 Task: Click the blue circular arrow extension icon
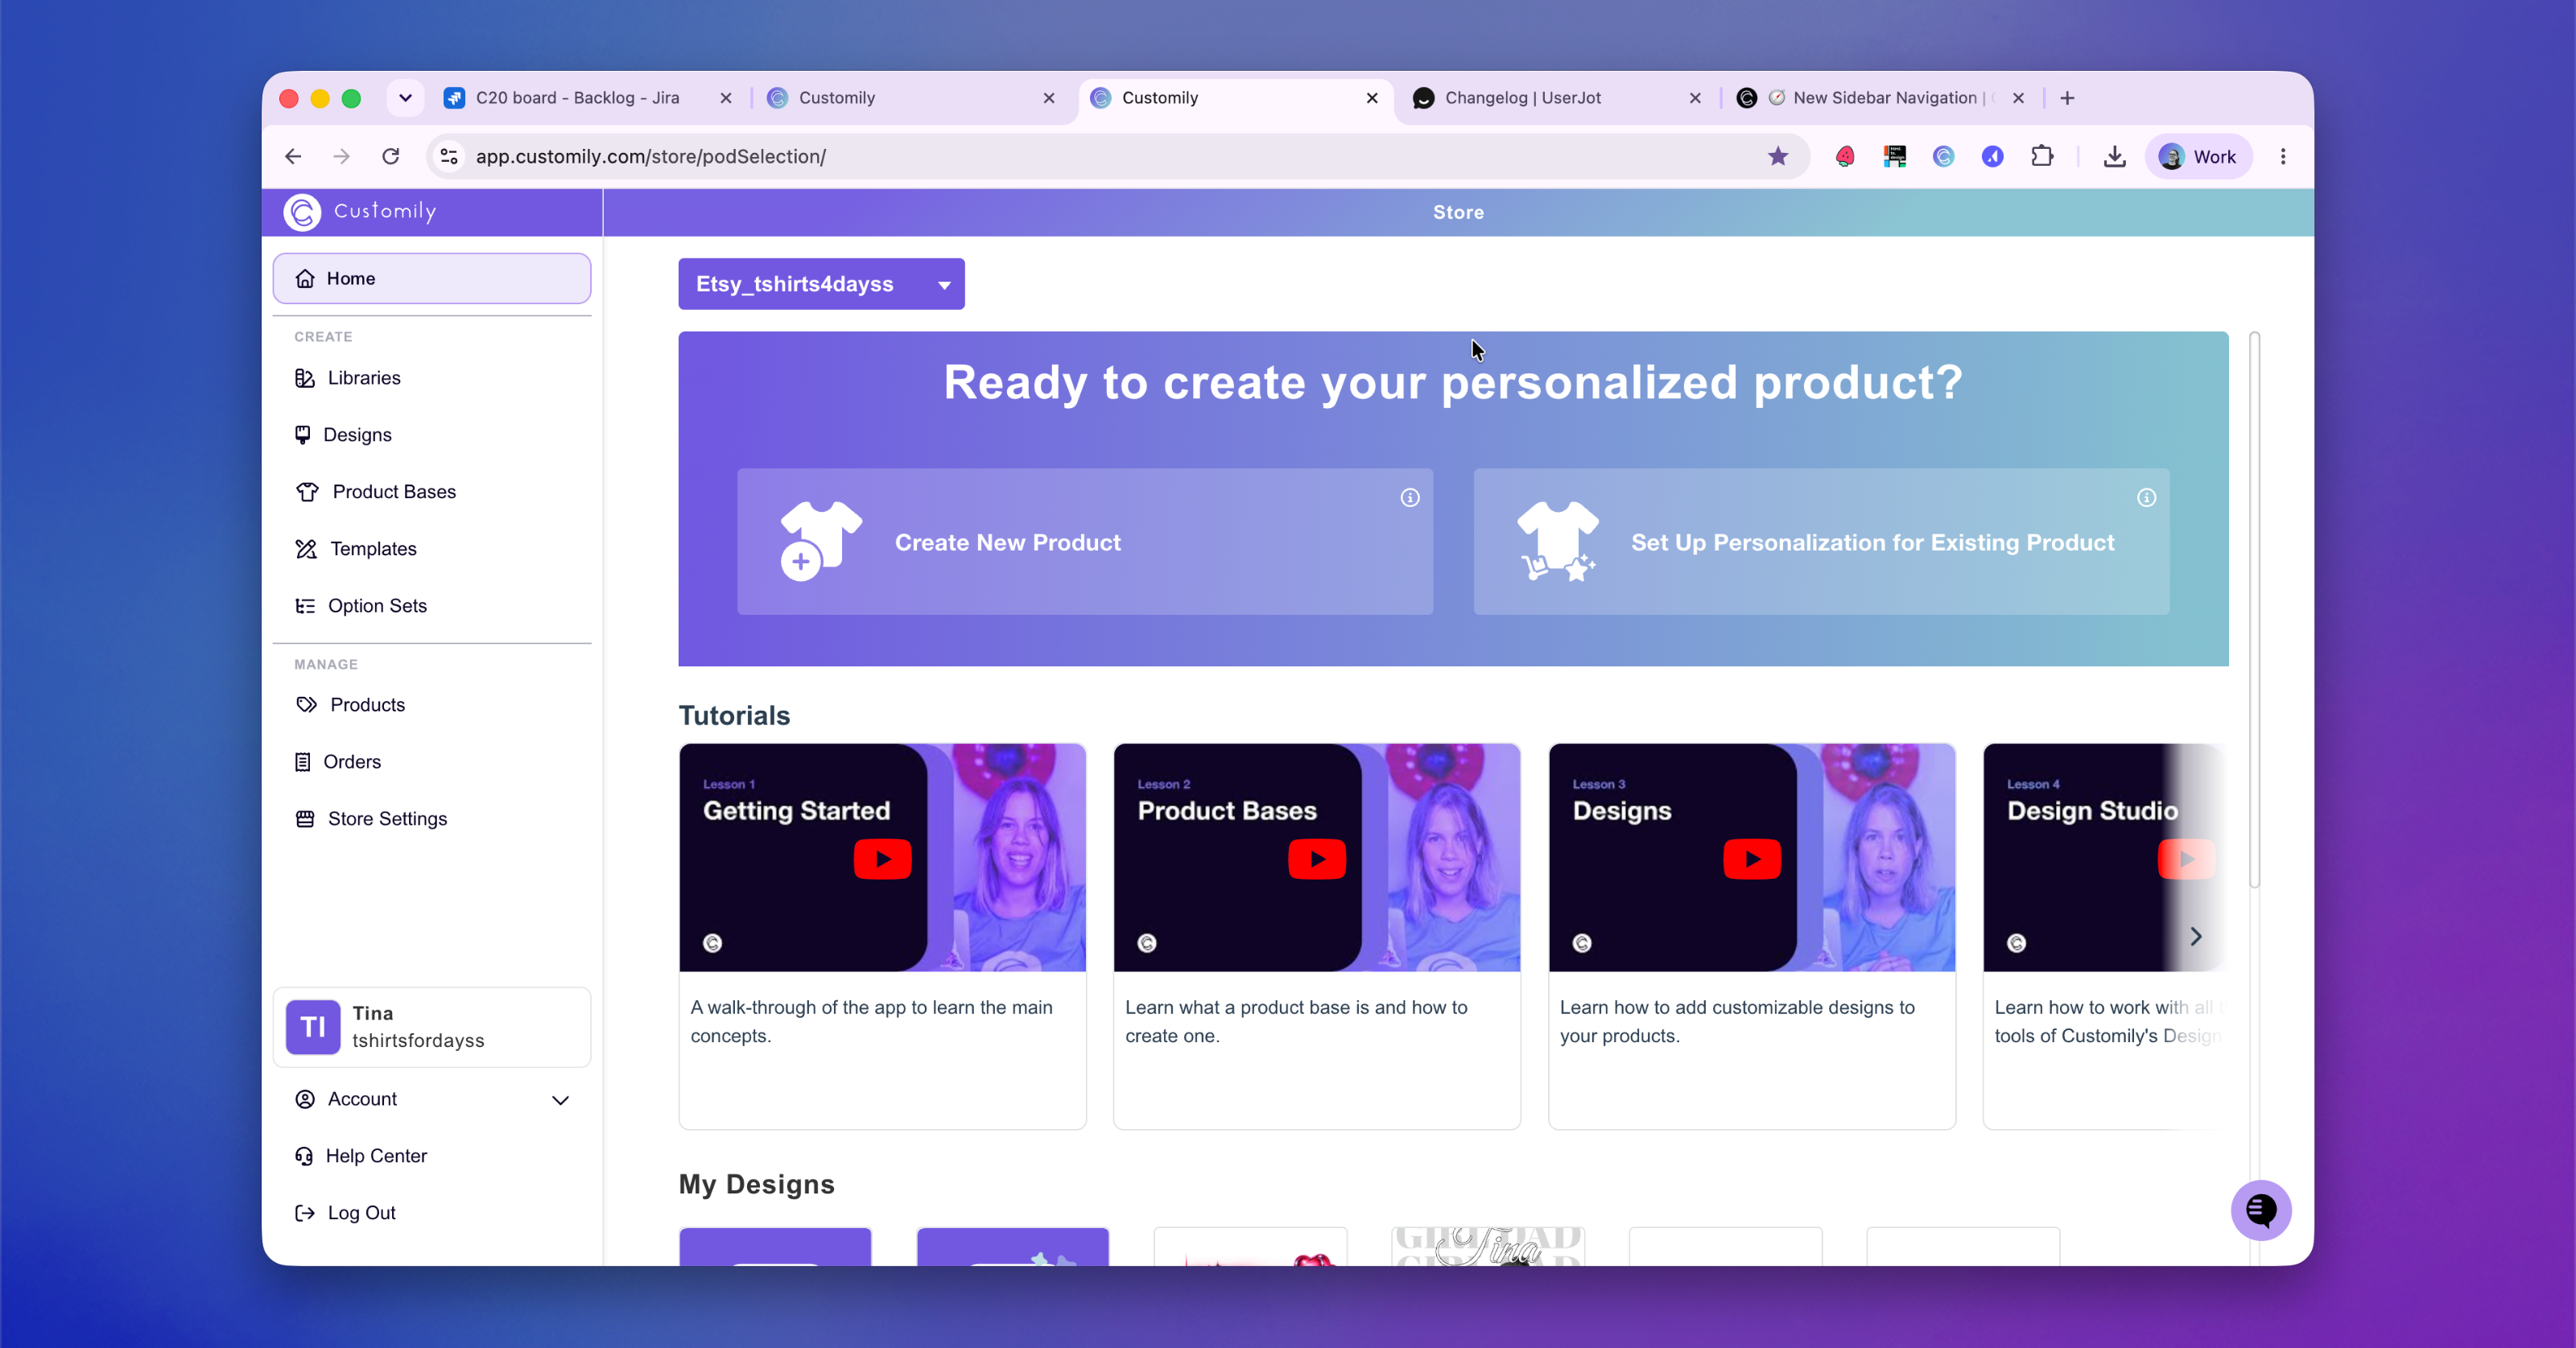(1992, 156)
